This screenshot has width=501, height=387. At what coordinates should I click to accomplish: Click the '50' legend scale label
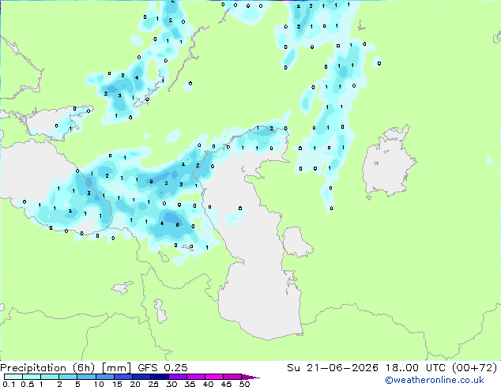(x=244, y=384)
